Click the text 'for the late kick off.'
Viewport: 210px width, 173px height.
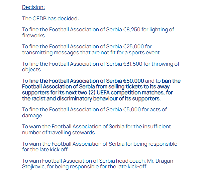45,150
